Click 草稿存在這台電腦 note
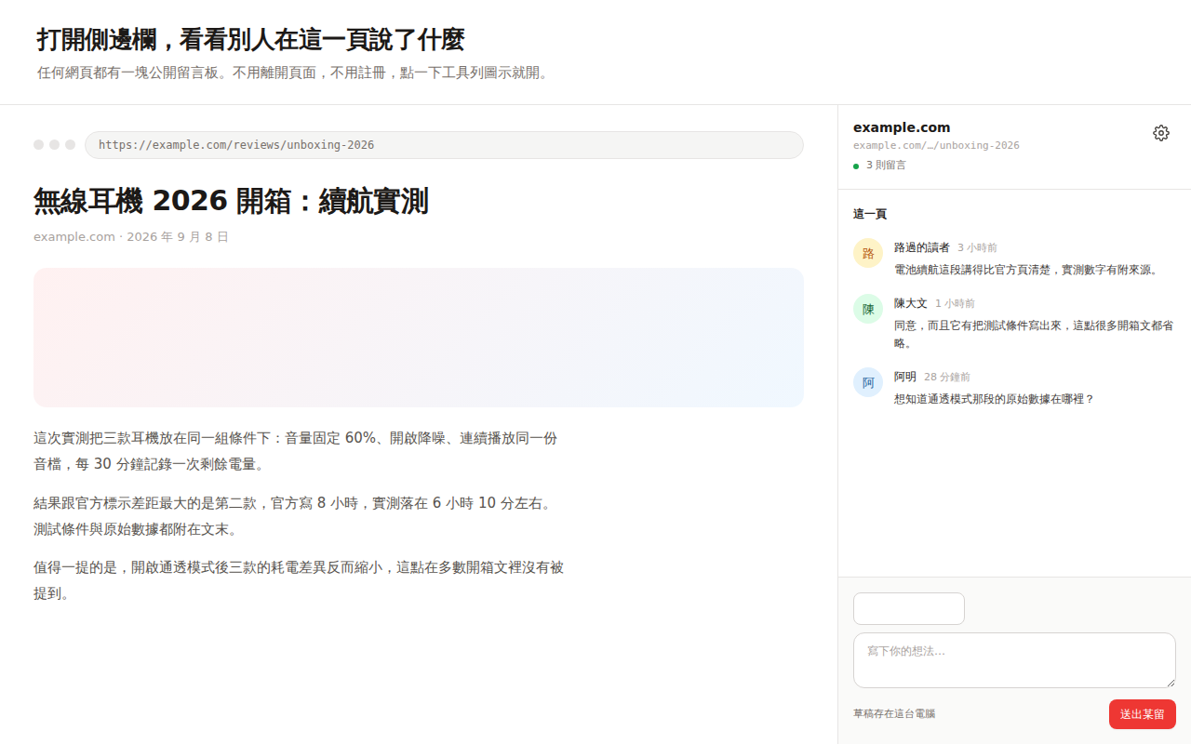 pos(894,714)
